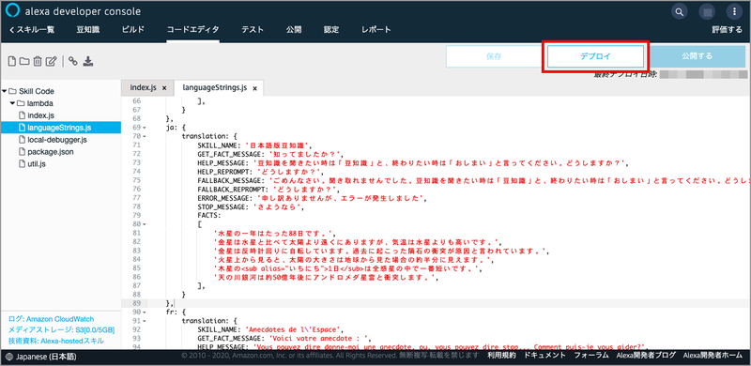
Task: Open the square grid icon in header
Action: [706, 11]
